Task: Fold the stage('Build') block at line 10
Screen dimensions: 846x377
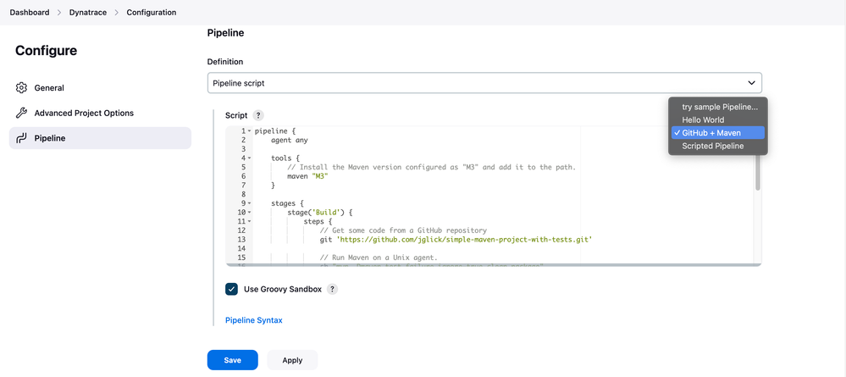Action: [x=249, y=213]
